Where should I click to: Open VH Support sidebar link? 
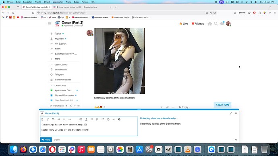pos(60,44)
